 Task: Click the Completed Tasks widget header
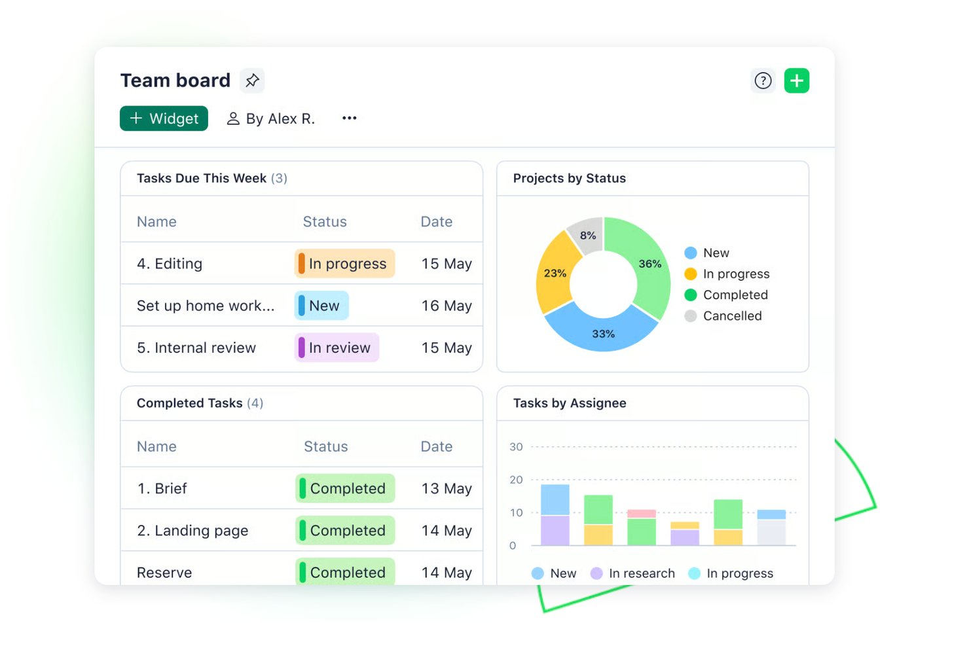[x=200, y=403]
